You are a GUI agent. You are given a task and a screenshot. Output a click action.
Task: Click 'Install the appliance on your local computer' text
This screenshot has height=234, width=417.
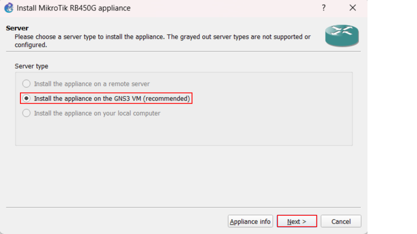coord(97,113)
